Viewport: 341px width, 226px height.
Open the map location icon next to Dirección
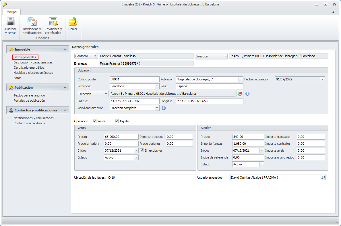(x=240, y=94)
